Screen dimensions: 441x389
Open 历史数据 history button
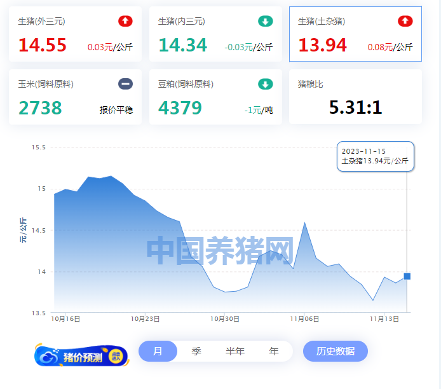click(336, 351)
